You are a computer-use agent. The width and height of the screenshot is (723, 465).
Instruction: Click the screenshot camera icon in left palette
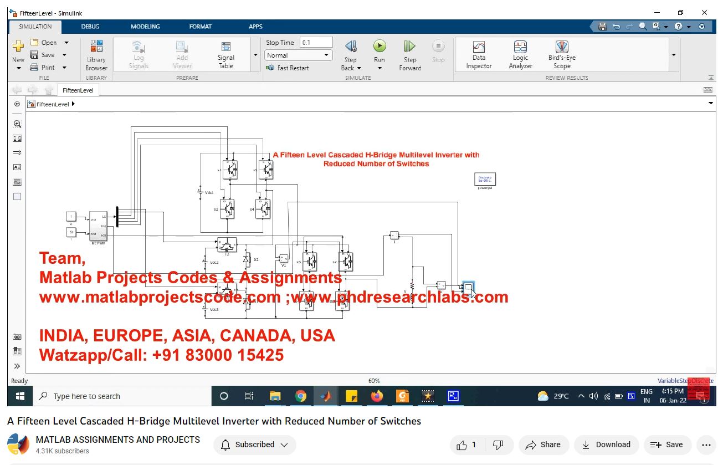pyautogui.click(x=17, y=336)
